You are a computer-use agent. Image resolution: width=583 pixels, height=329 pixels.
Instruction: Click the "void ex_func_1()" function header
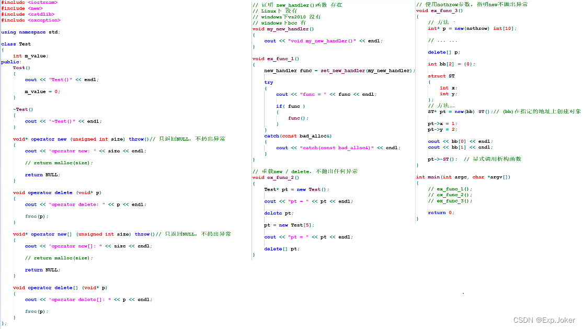(276, 59)
